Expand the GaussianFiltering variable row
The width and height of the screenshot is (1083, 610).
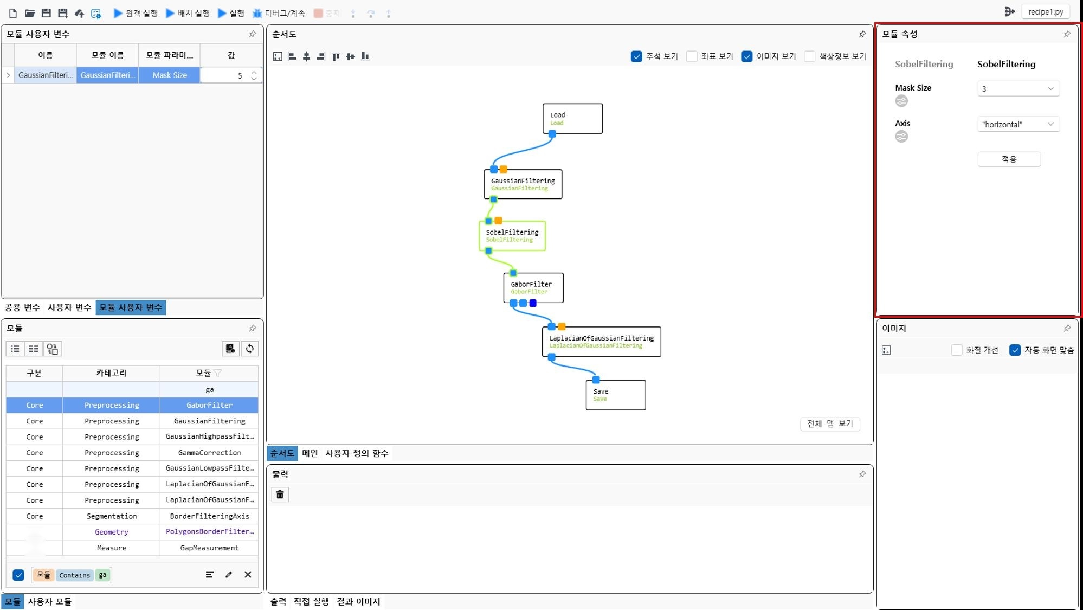point(8,75)
